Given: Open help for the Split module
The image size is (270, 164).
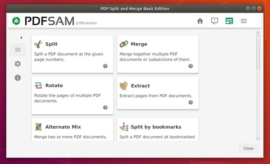Looking at the screenshot, I should coord(105,66).
